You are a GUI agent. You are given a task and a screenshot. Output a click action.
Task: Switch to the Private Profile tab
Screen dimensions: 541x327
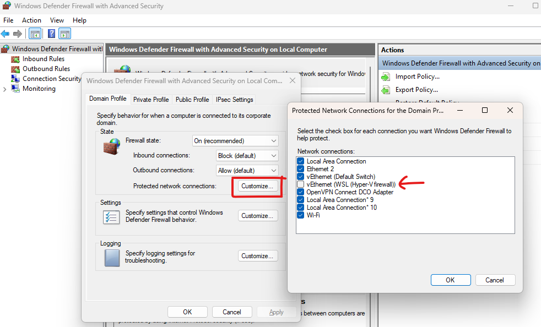click(151, 99)
